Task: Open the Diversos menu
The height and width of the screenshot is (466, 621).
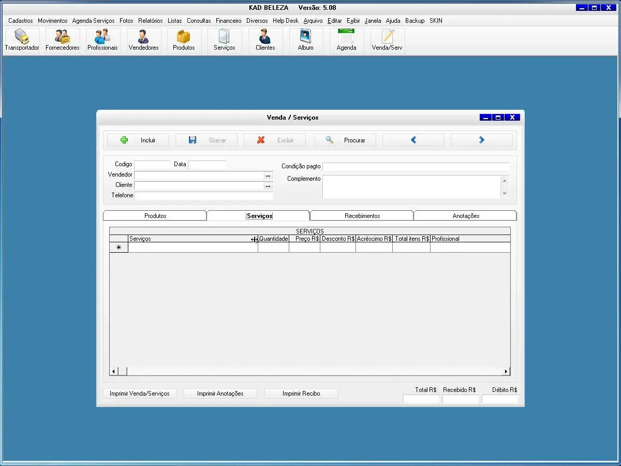Action: 257,21
